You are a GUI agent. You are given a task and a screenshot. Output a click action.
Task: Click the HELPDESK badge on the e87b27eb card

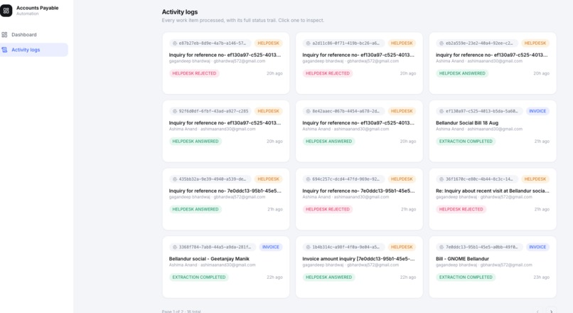(x=268, y=43)
